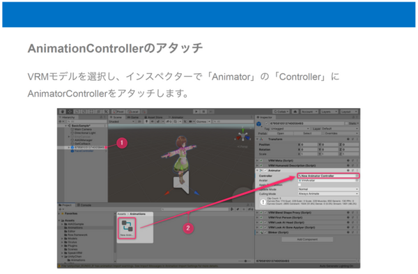Click the Pause button
This screenshot has width=418, height=274.
pos(203,112)
